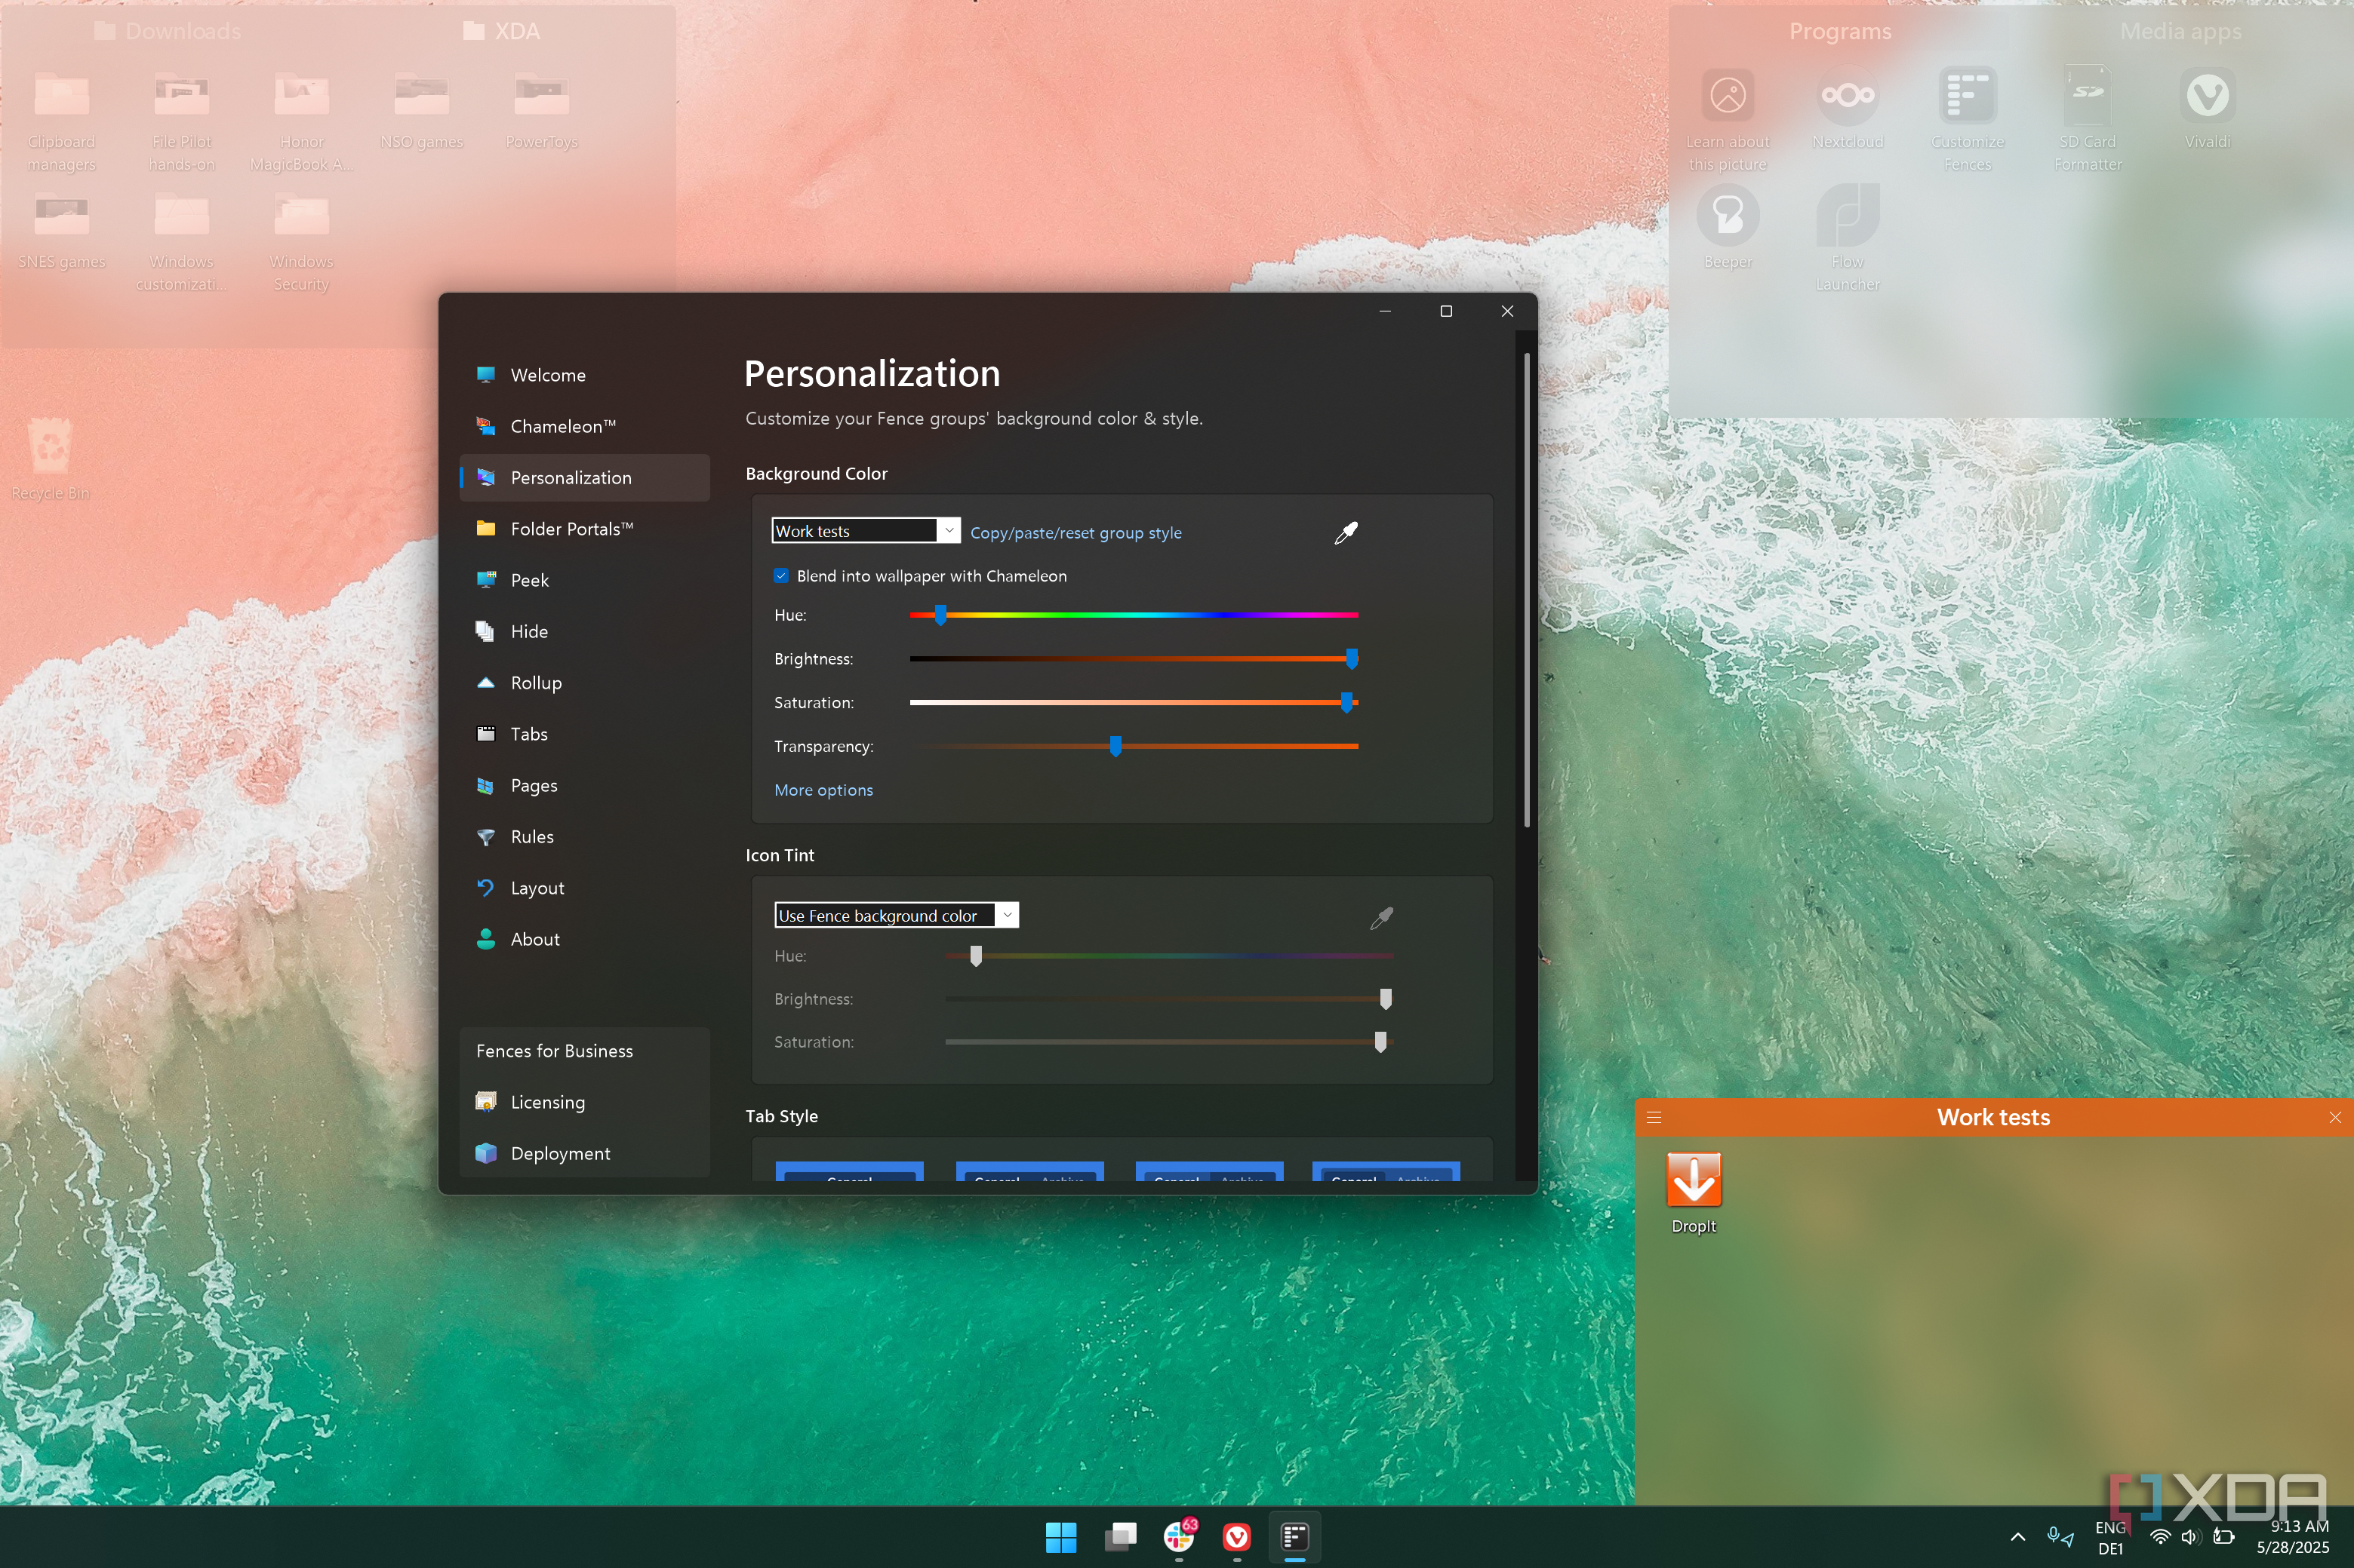The image size is (2354, 1568).
Task: Open the Deployment section
Action: [584, 1153]
